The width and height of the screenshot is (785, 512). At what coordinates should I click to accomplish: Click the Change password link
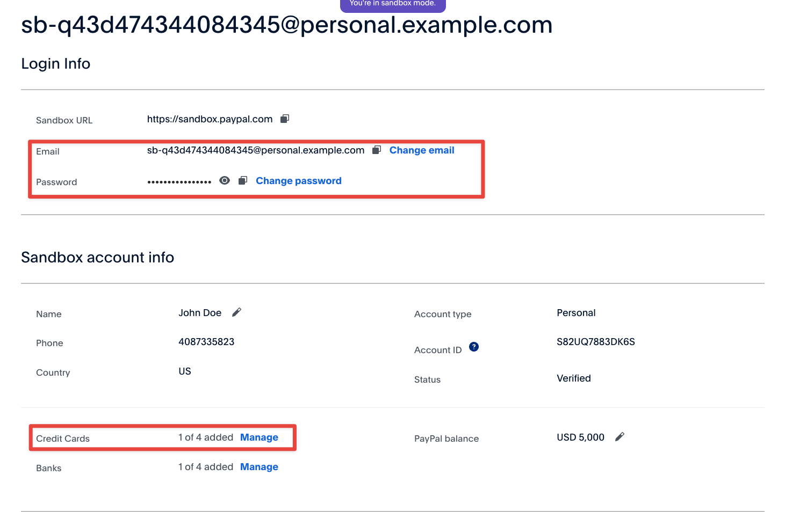click(298, 181)
